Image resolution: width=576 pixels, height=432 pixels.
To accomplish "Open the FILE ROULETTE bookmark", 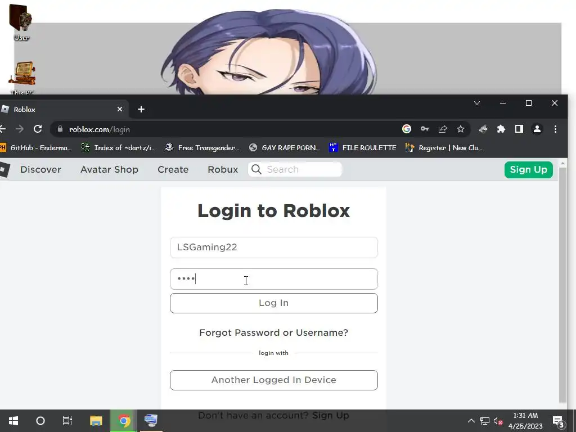I will tap(363, 148).
